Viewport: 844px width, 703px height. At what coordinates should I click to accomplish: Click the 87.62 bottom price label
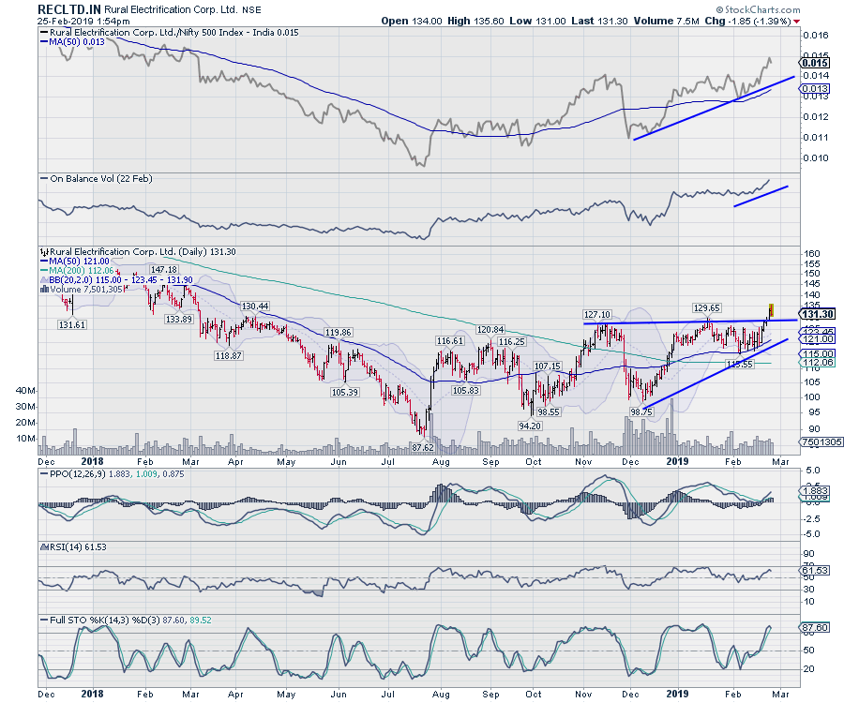423,447
